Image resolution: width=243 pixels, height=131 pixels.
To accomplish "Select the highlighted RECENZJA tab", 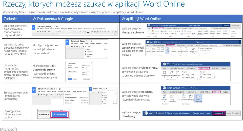I will pyautogui.click(x=216, y=92).
